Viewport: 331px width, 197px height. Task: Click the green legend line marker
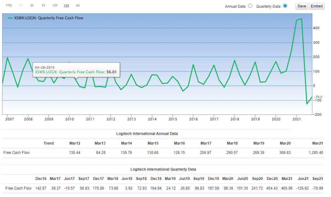point(10,18)
